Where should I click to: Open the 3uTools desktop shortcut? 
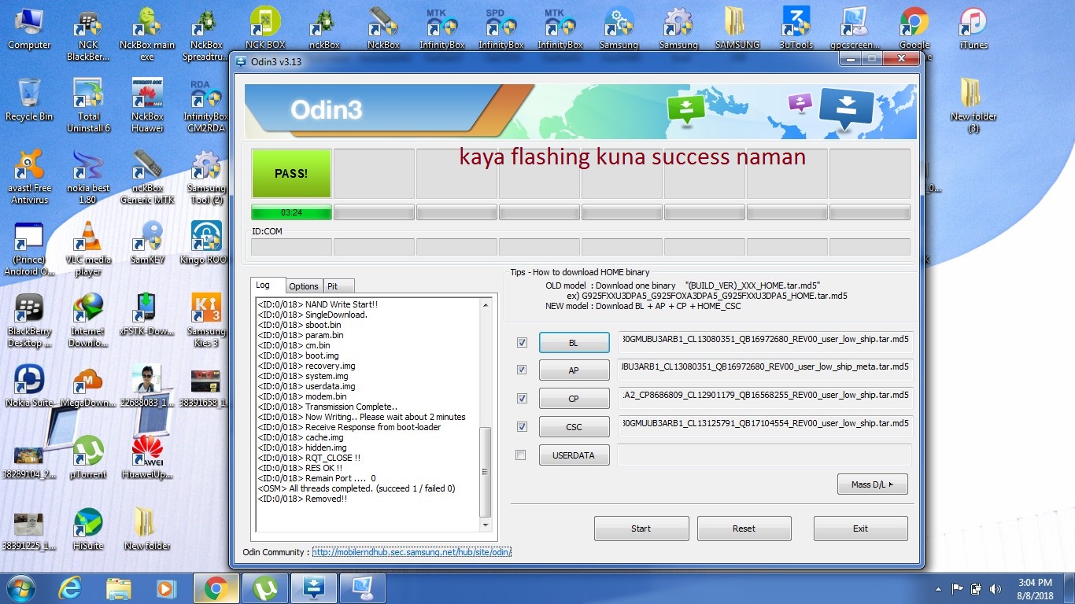pos(796,28)
